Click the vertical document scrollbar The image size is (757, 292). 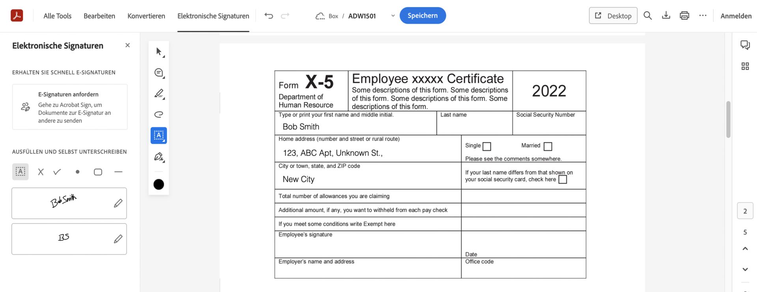tap(728, 120)
